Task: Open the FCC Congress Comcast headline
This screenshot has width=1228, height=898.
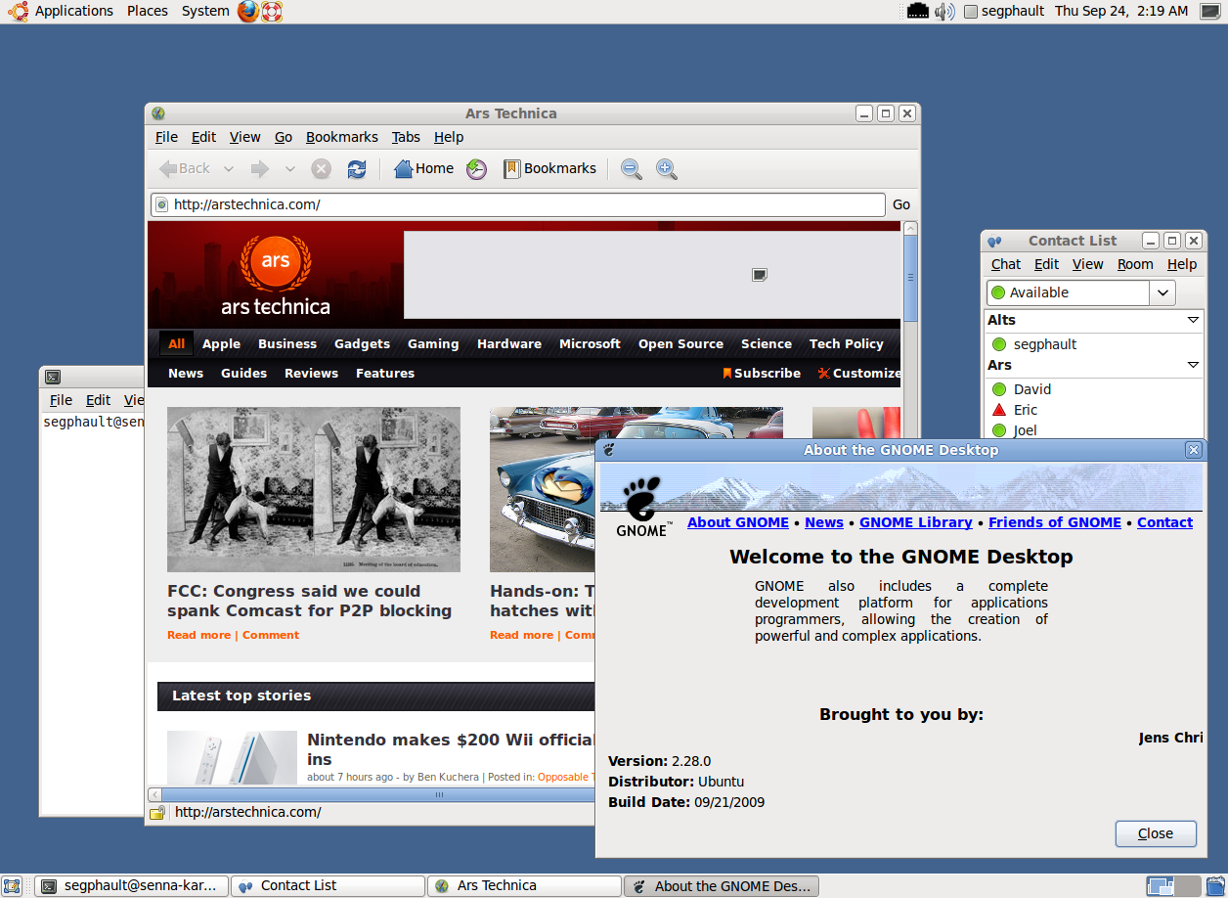Action: [309, 601]
